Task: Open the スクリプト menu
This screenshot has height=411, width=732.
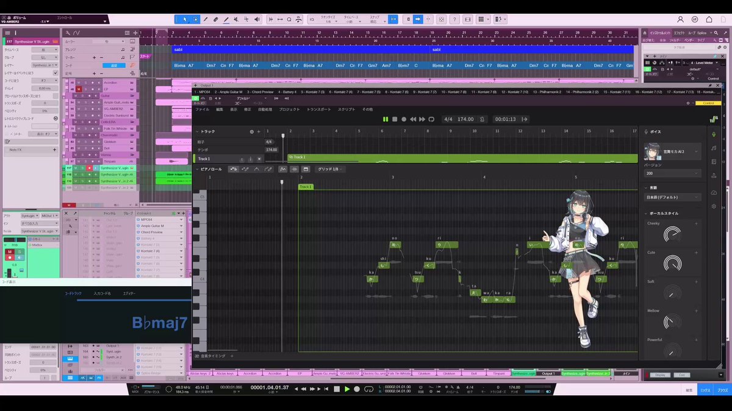Action: point(346,109)
